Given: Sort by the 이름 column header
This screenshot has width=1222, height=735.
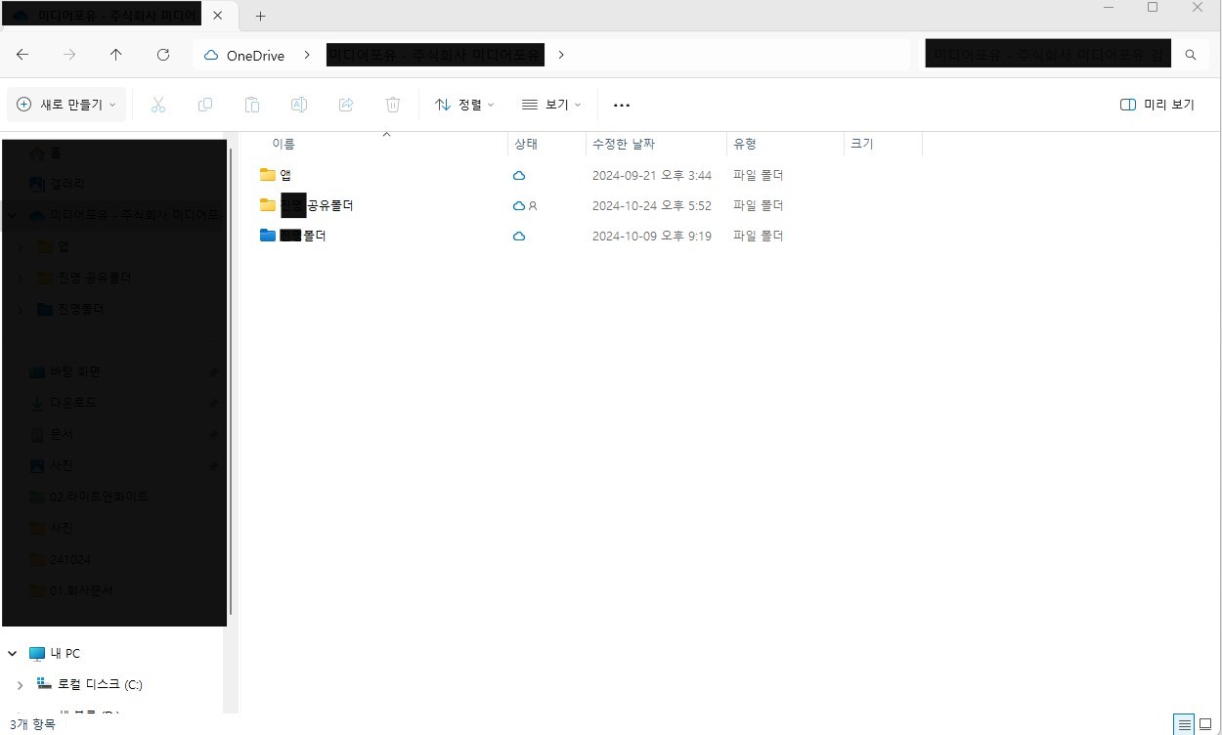Looking at the screenshot, I should pos(284,144).
